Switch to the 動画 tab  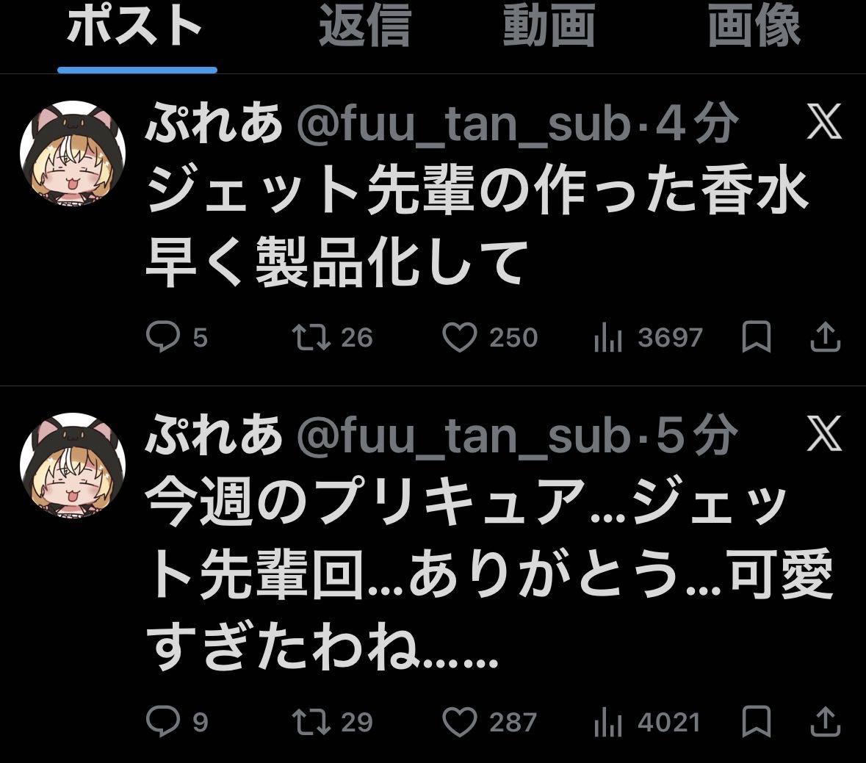(549, 25)
